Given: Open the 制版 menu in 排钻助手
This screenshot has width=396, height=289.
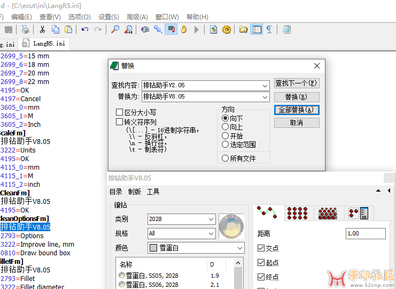Looking at the screenshot, I should (x=134, y=192).
